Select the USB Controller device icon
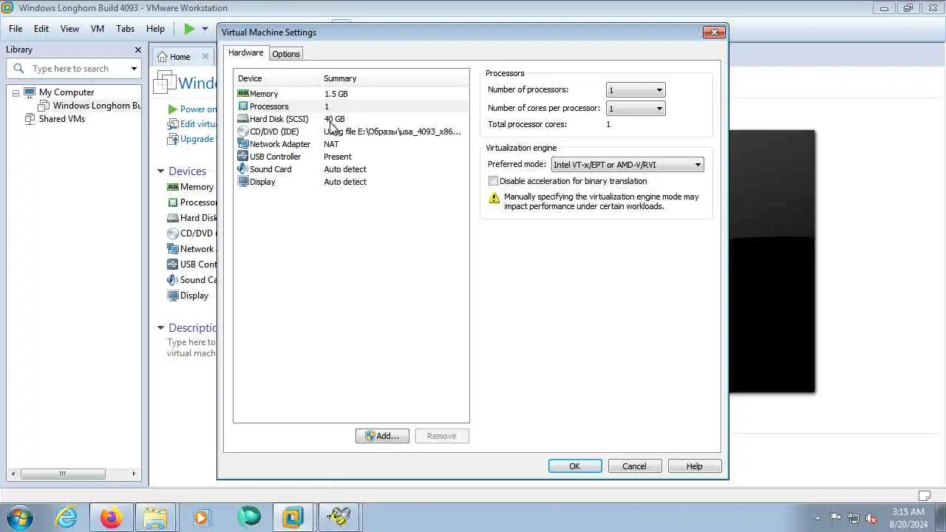The image size is (946, 532). click(243, 157)
